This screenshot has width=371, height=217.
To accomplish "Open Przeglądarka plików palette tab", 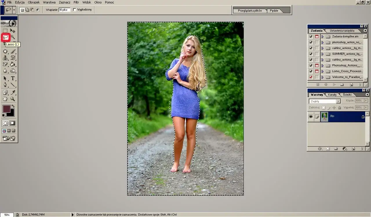I will [x=250, y=11].
